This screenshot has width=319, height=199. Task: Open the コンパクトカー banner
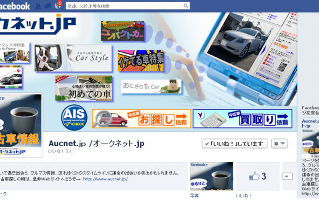point(123,31)
